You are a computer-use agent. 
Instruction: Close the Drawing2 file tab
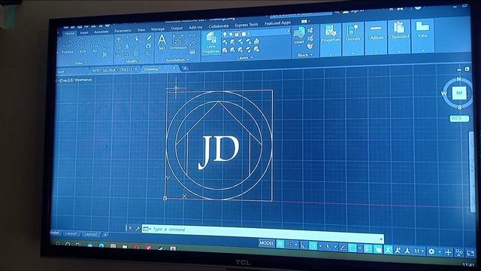174,69
